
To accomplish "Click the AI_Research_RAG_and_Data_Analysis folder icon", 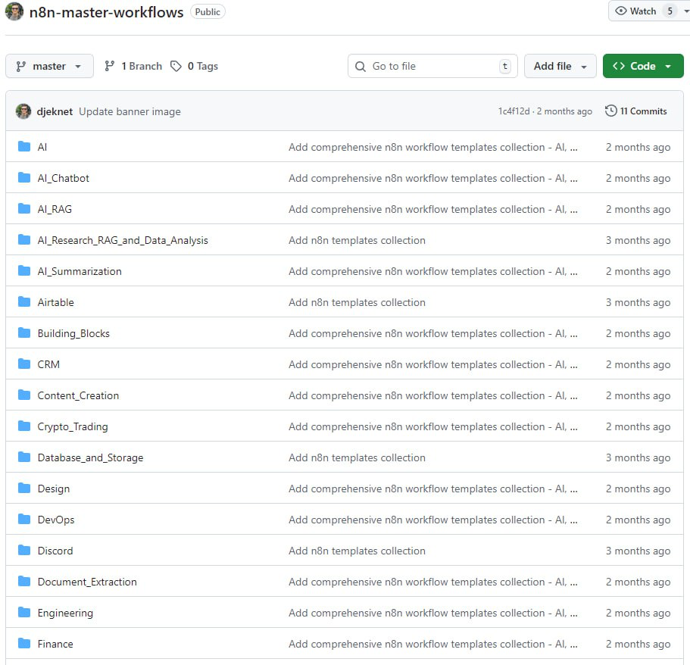I will tap(24, 239).
